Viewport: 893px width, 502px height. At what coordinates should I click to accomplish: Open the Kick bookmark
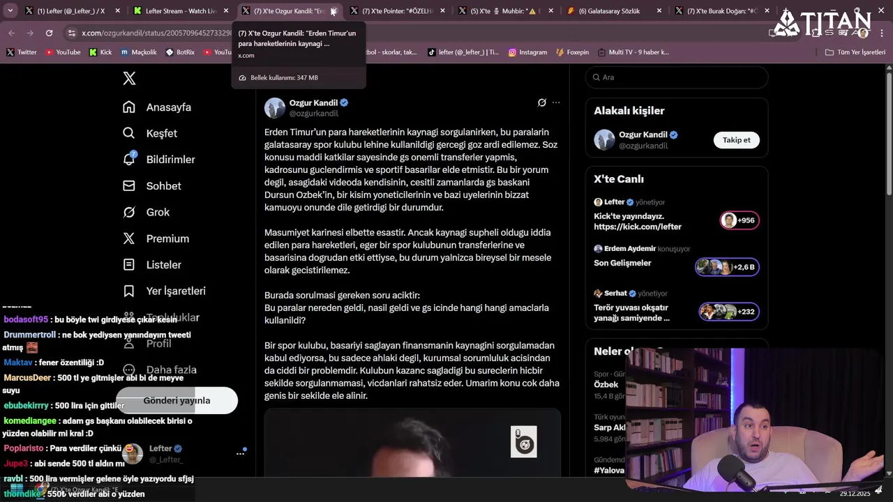coord(100,52)
